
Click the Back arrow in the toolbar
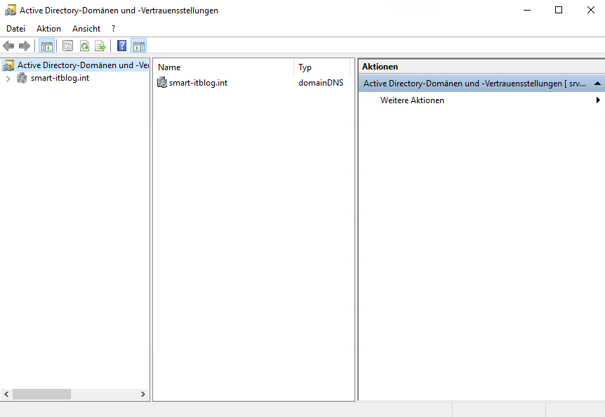[x=8, y=46]
